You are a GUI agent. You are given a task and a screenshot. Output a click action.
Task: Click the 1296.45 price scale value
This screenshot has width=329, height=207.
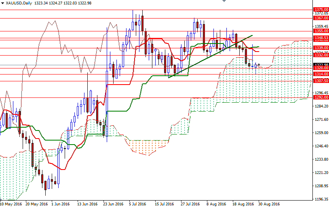pos(321,93)
